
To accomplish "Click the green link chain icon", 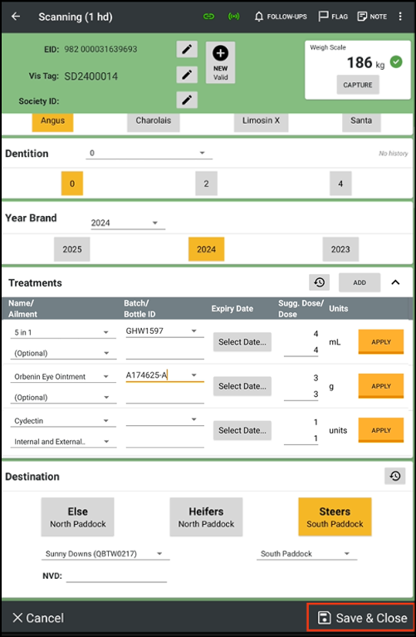I will point(208,17).
